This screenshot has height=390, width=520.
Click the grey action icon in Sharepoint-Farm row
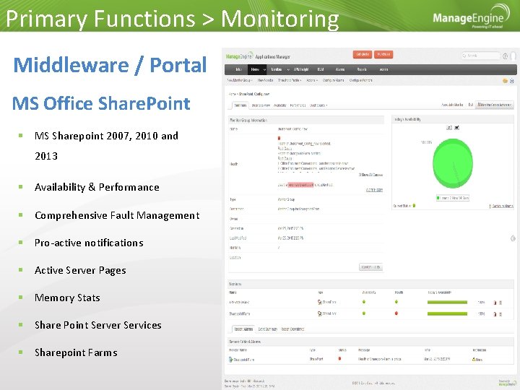[500, 313]
